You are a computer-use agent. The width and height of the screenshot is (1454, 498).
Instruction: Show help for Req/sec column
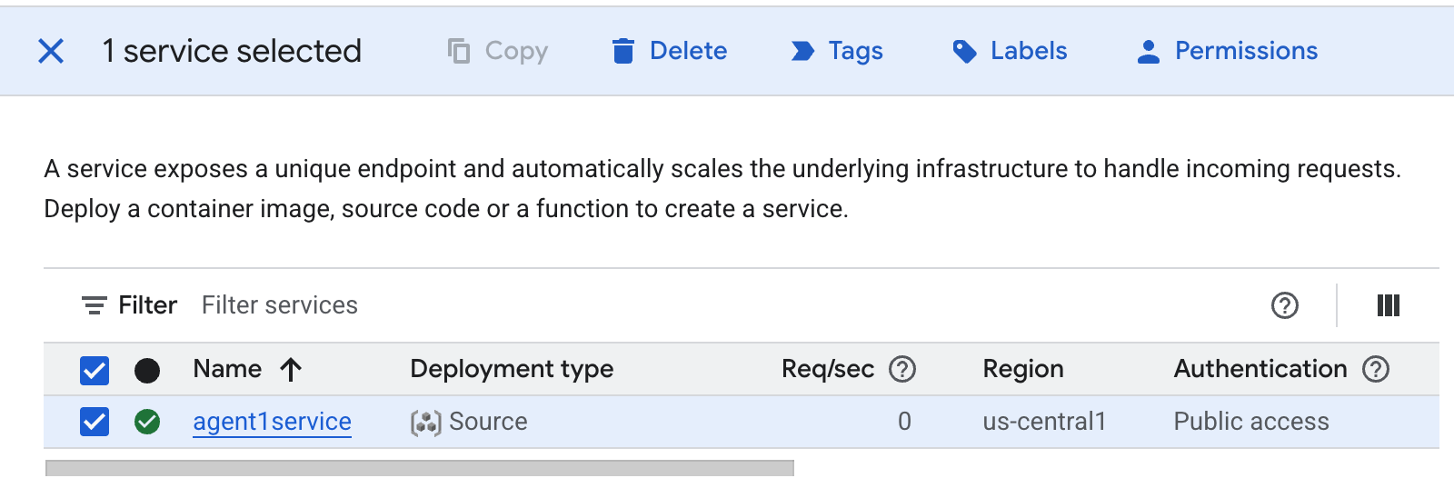[x=901, y=369]
